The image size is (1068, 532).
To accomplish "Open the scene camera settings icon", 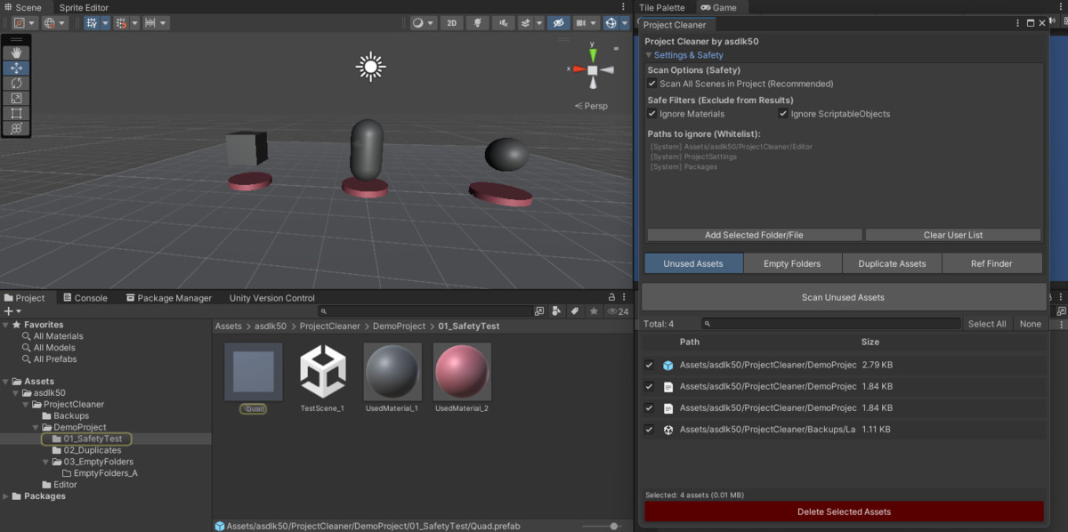I will tap(582, 23).
